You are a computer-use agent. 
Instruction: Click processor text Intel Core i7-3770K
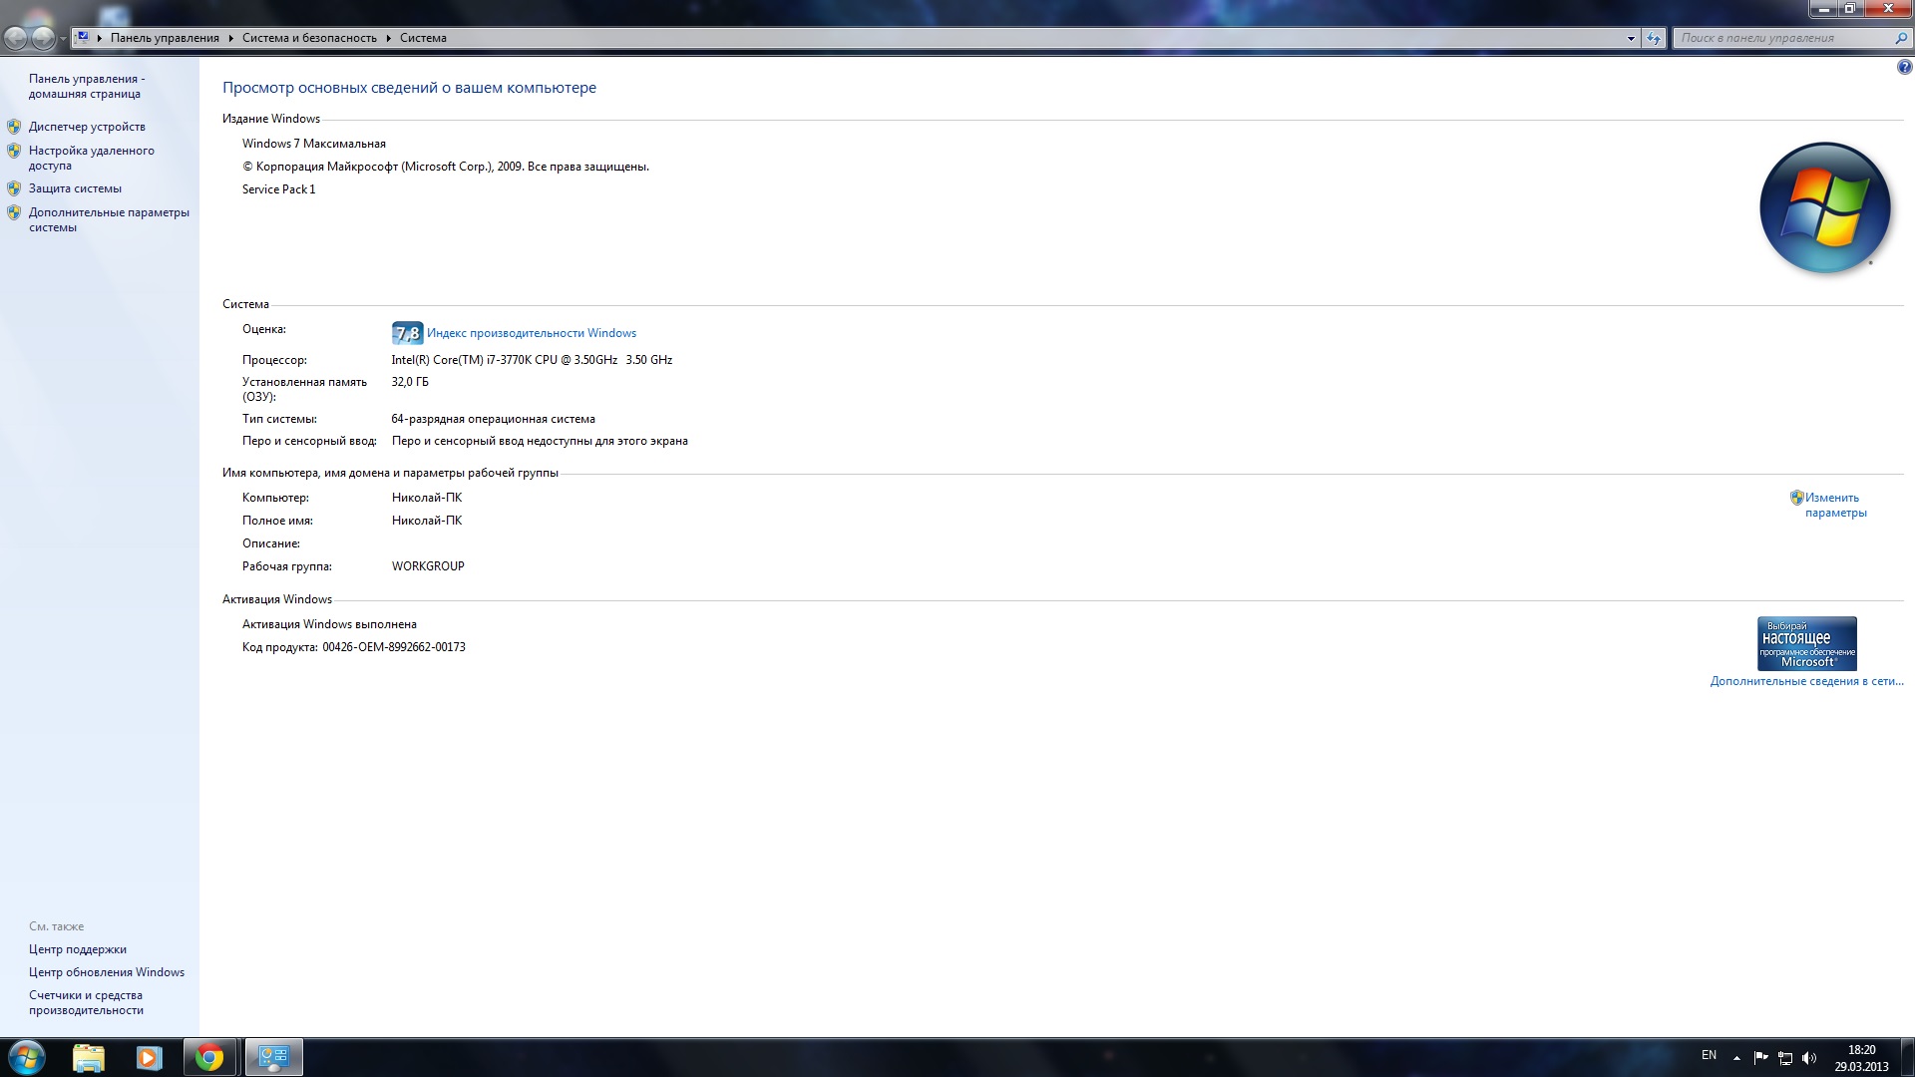532,360
